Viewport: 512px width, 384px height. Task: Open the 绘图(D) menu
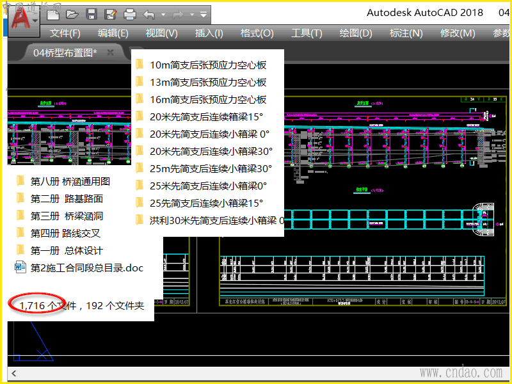[355, 33]
